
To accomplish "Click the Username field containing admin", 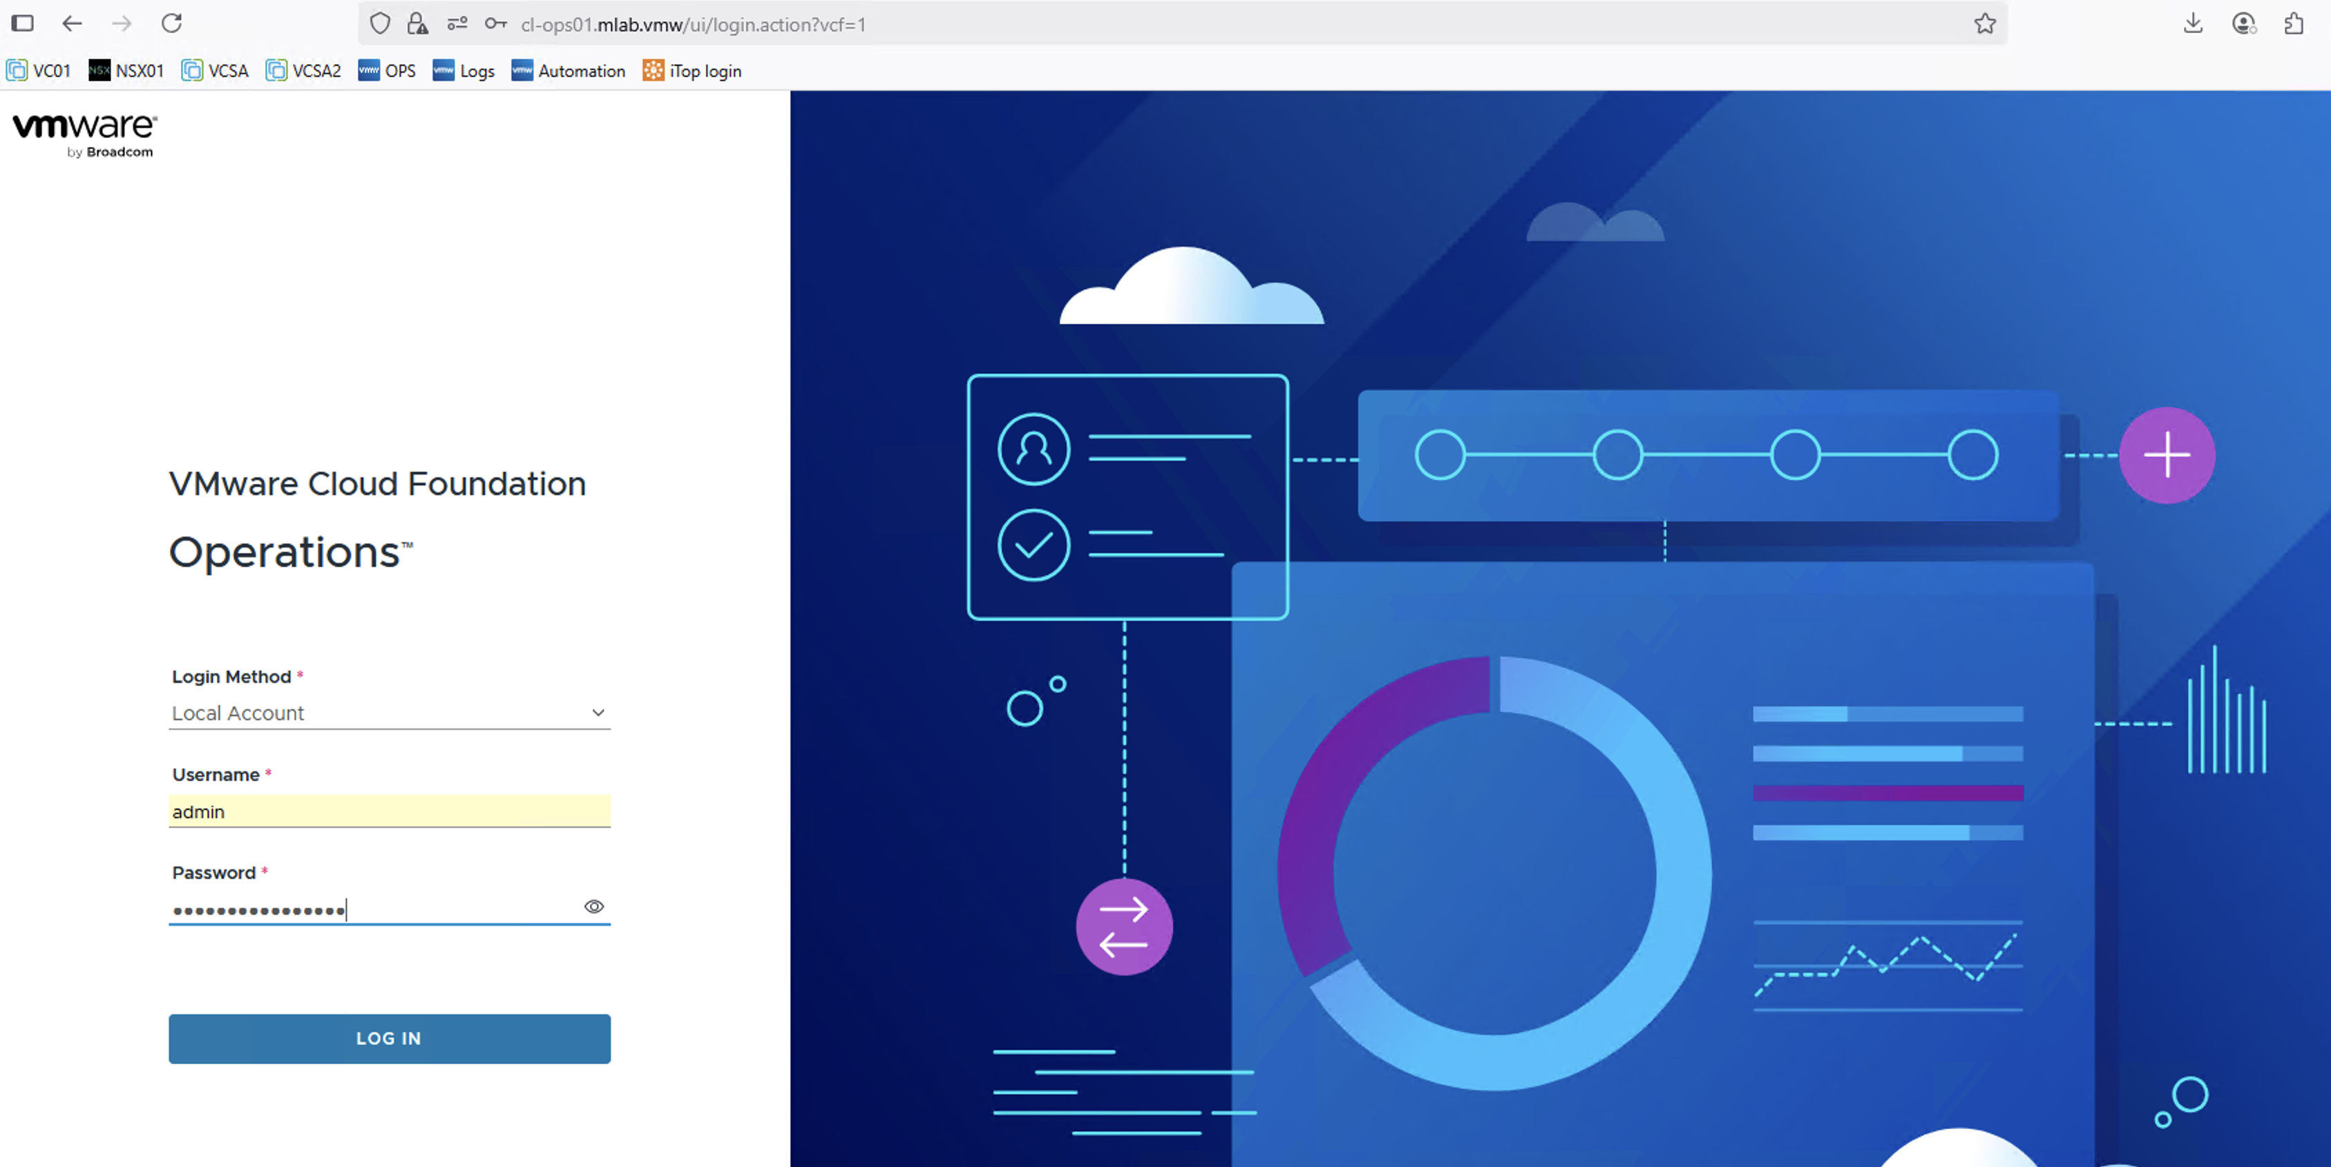I will [389, 811].
